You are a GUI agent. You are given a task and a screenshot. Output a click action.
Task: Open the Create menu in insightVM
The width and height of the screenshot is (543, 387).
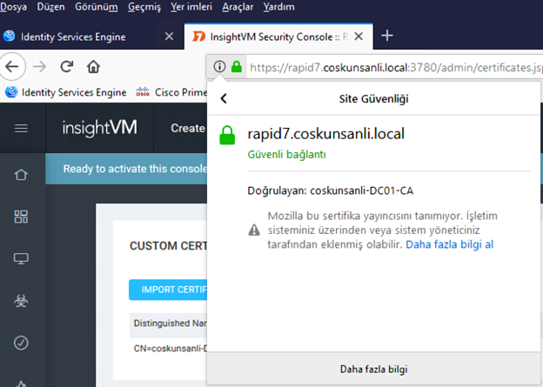pyautogui.click(x=188, y=128)
